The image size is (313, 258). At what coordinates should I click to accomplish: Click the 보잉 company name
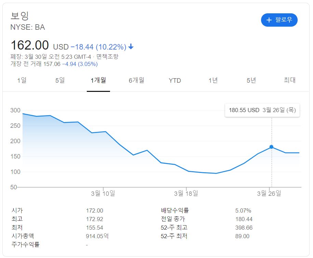click(20, 16)
